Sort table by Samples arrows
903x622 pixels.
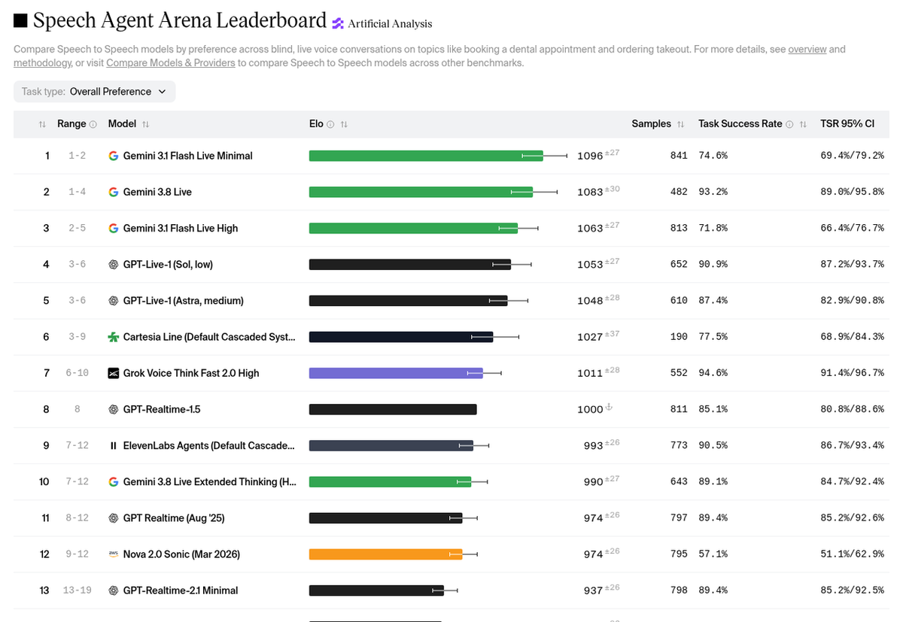(680, 124)
